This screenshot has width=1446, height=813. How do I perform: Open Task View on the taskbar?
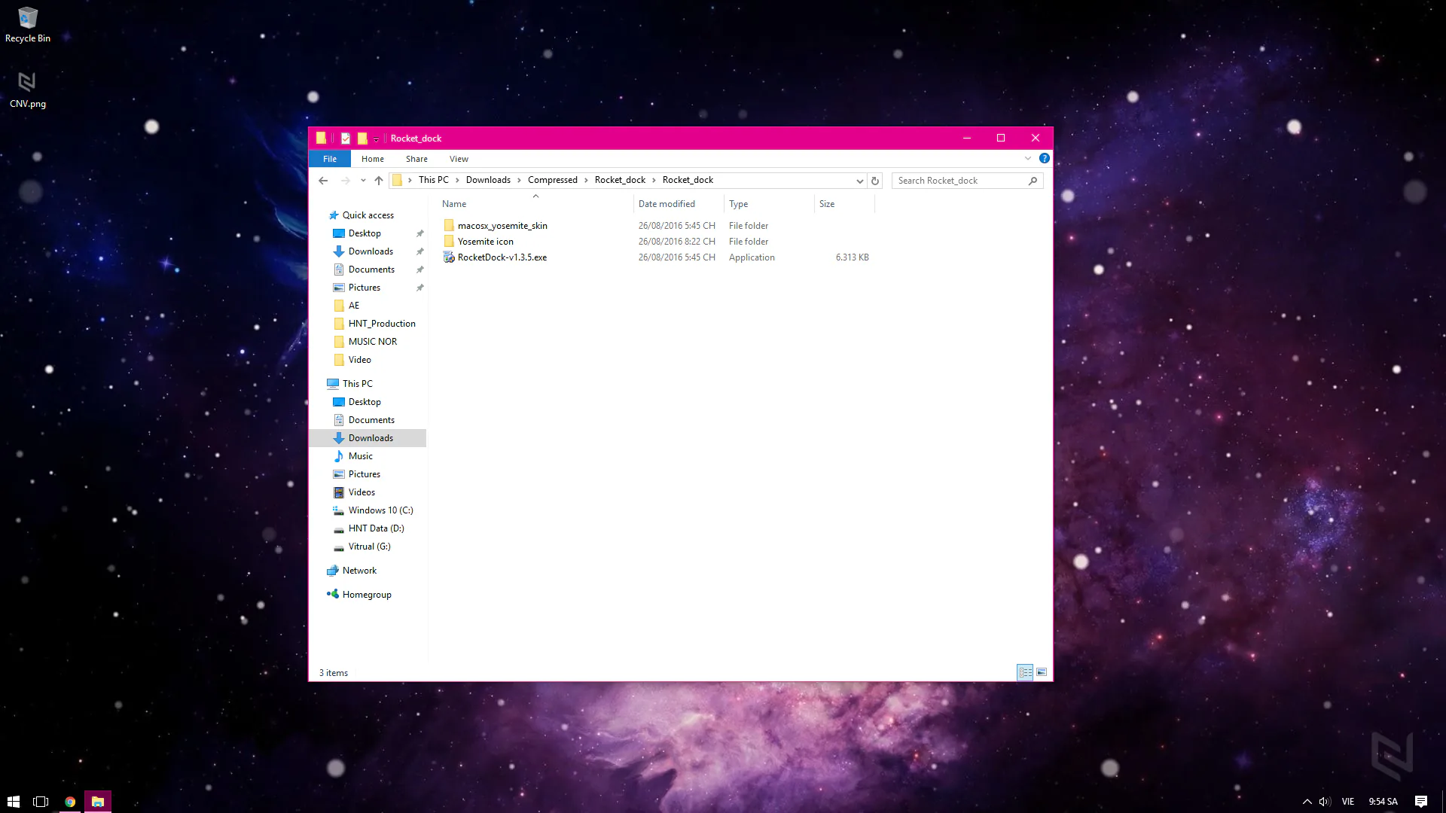[x=41, y=802]
